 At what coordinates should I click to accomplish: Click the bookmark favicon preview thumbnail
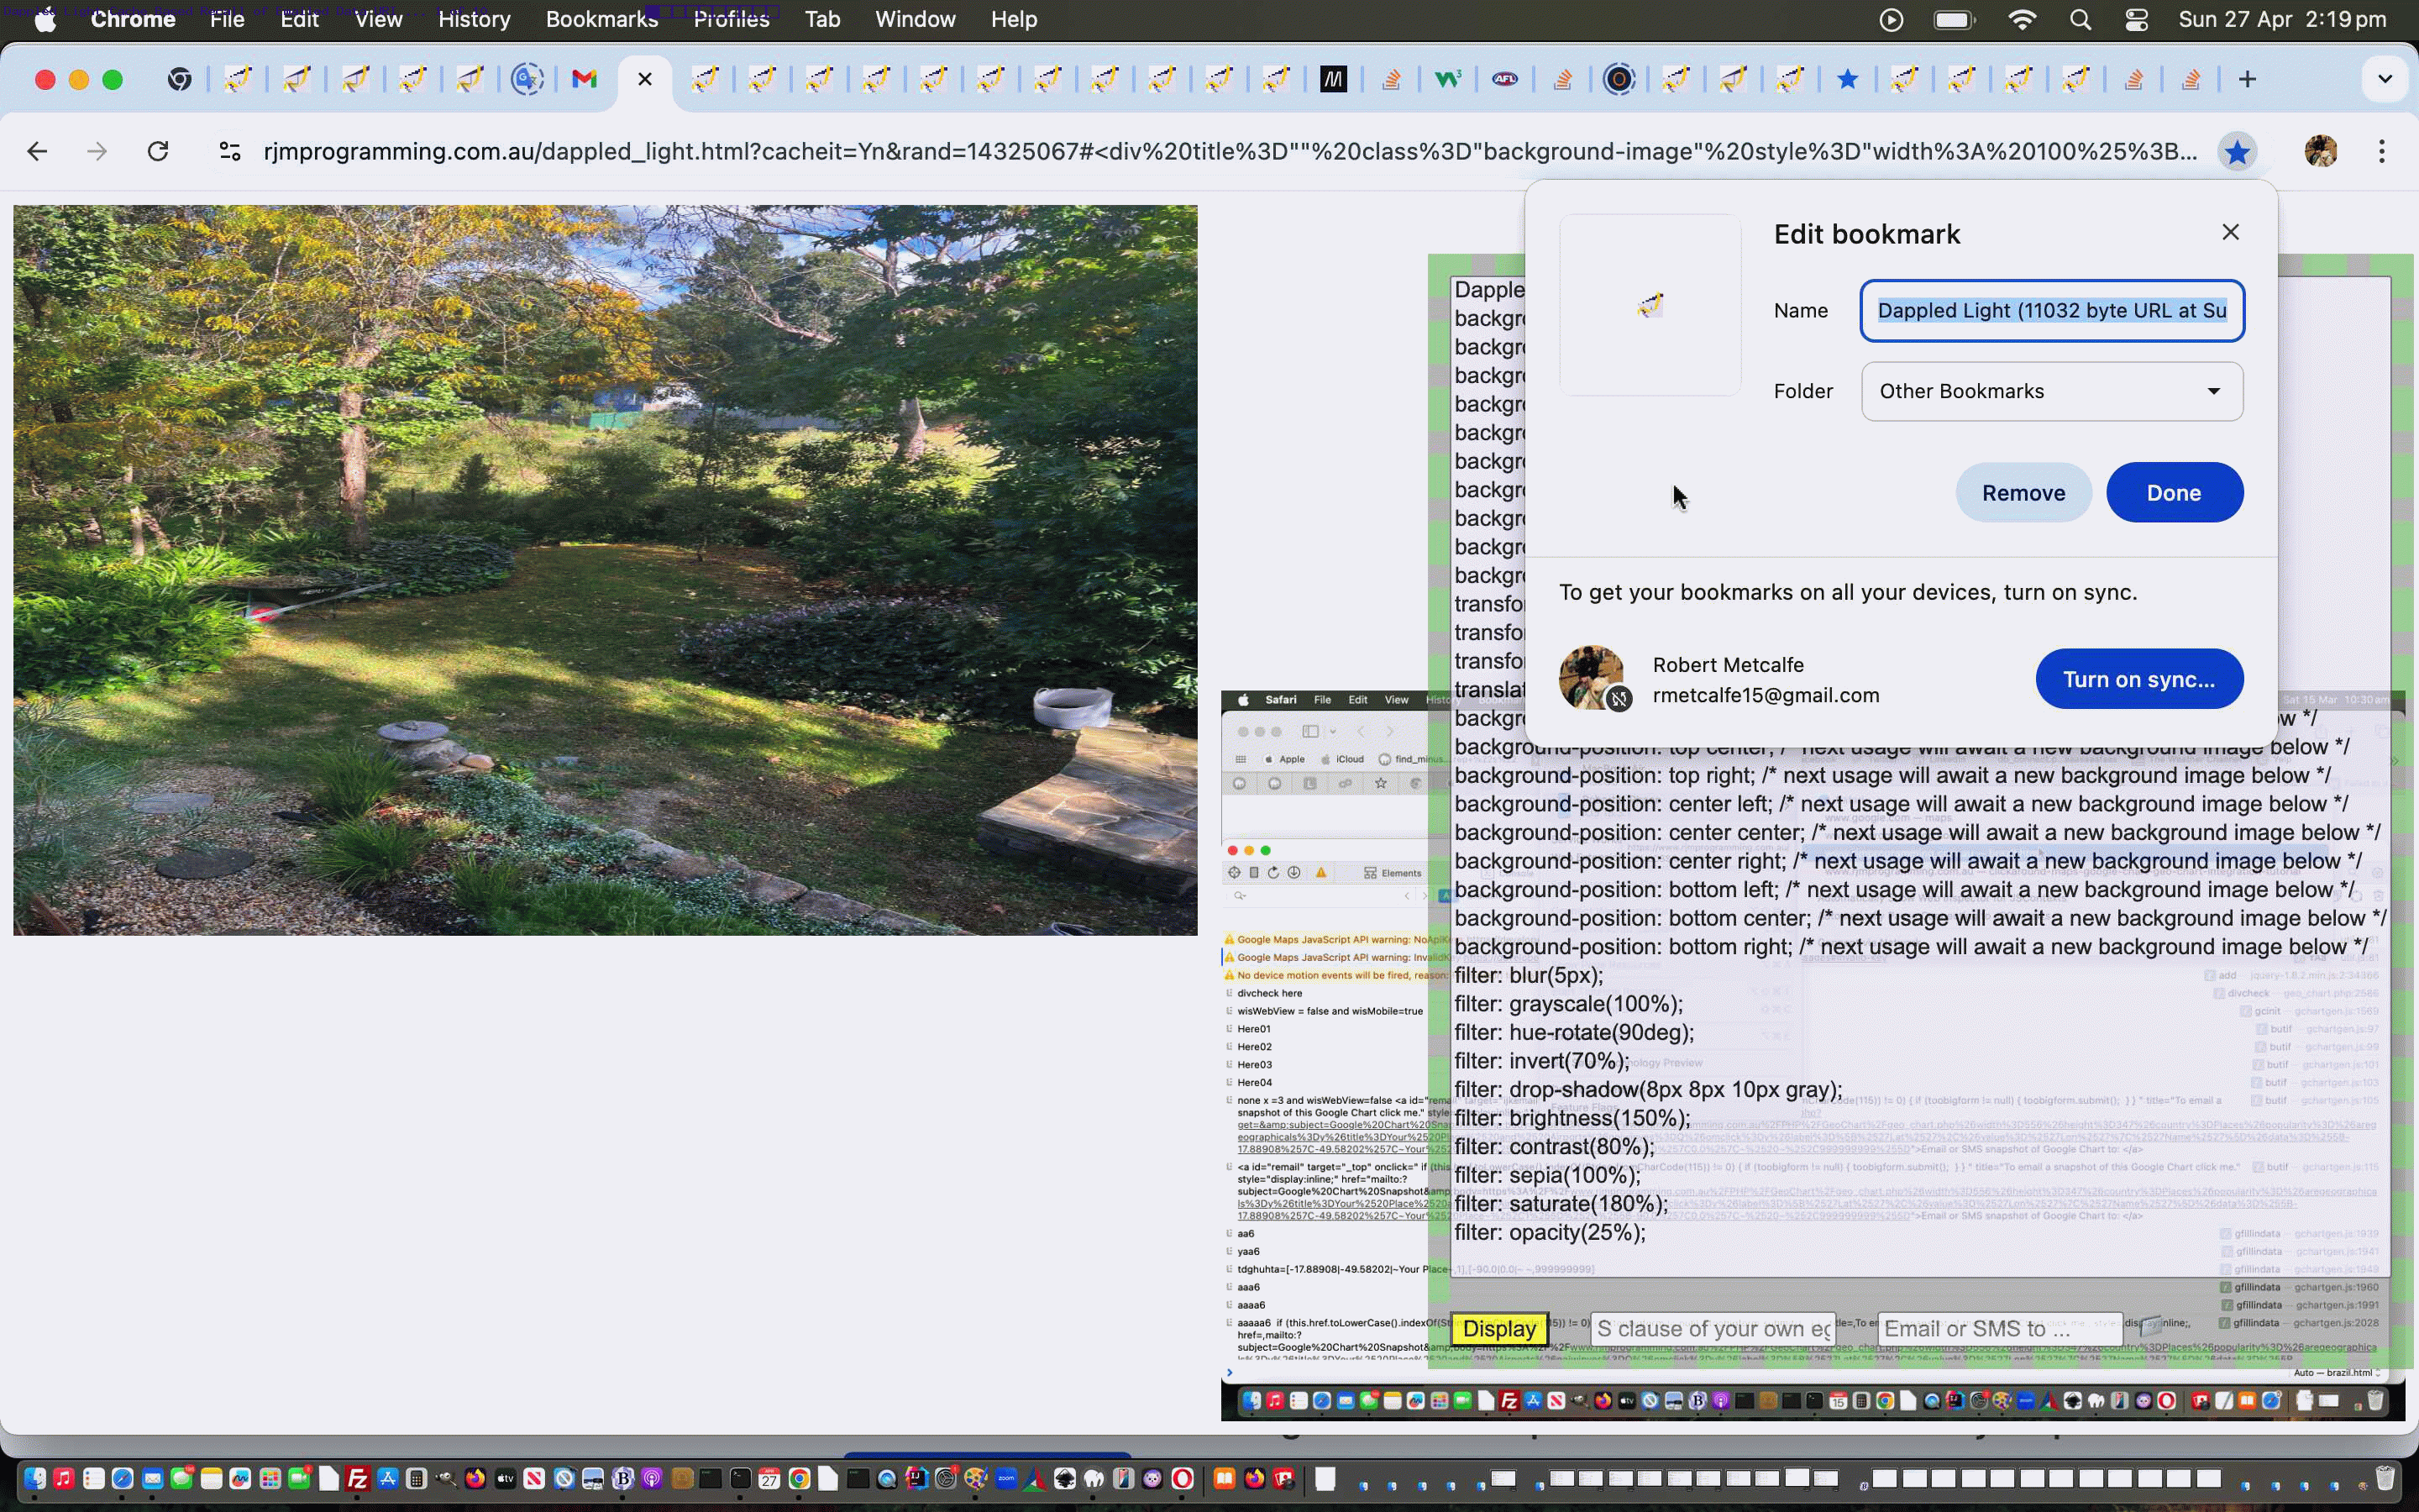1650,304
